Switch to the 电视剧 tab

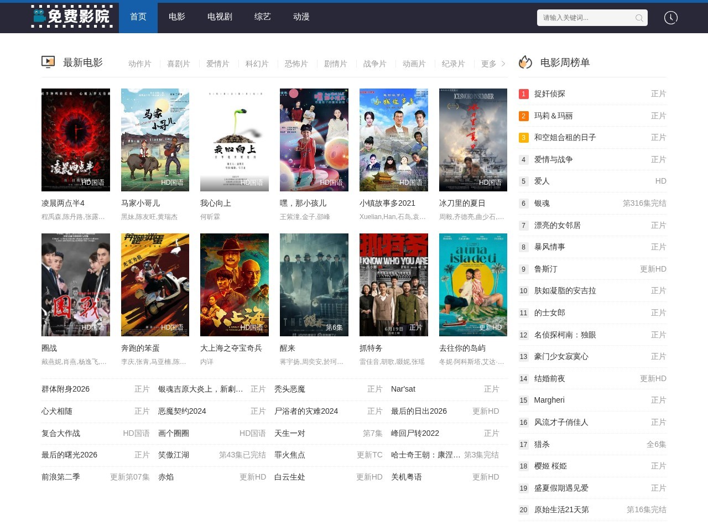(220, 17)
